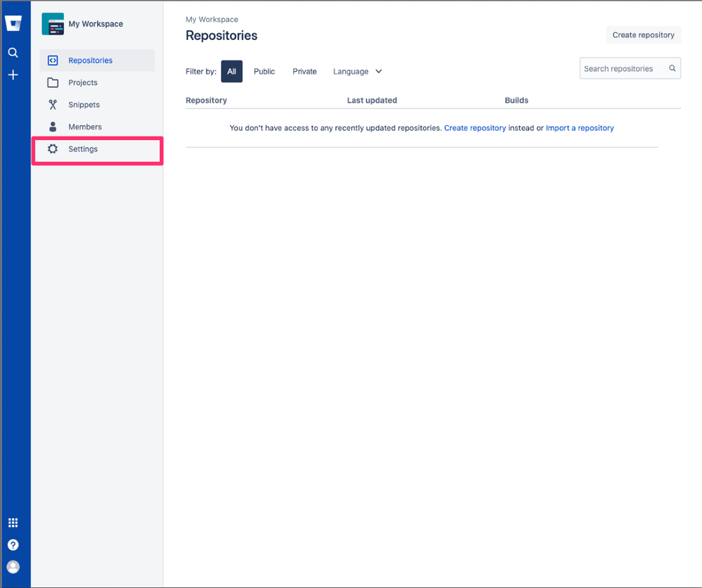Open Members in the sidebar
The height and width of the screenshot is (588, 702).
point(97,127)
